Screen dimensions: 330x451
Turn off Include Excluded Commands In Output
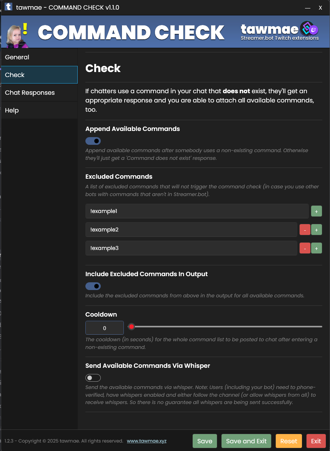point(93,286)
